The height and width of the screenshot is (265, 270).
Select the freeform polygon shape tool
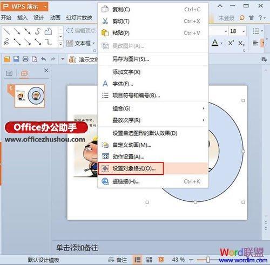coord(48,31)
